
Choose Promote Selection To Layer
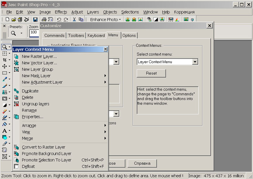60,160
